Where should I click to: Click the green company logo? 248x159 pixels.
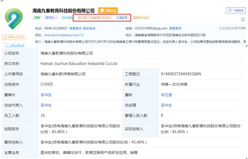coord(14,19)
